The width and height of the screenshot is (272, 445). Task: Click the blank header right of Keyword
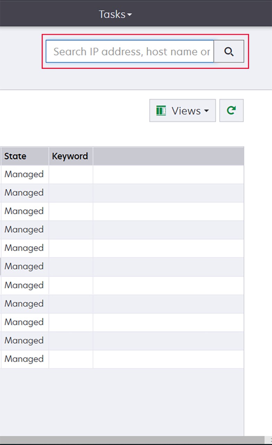coord(168,156)
